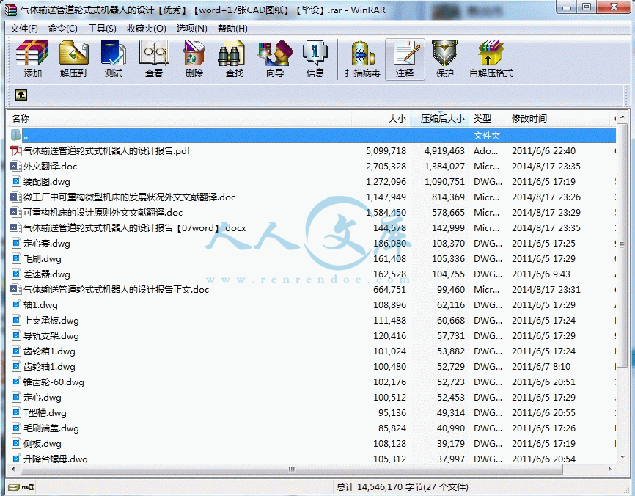Select file 齿轮箱1.dwg
Viewport: 635px width, 496px height.
pos(49,351)
